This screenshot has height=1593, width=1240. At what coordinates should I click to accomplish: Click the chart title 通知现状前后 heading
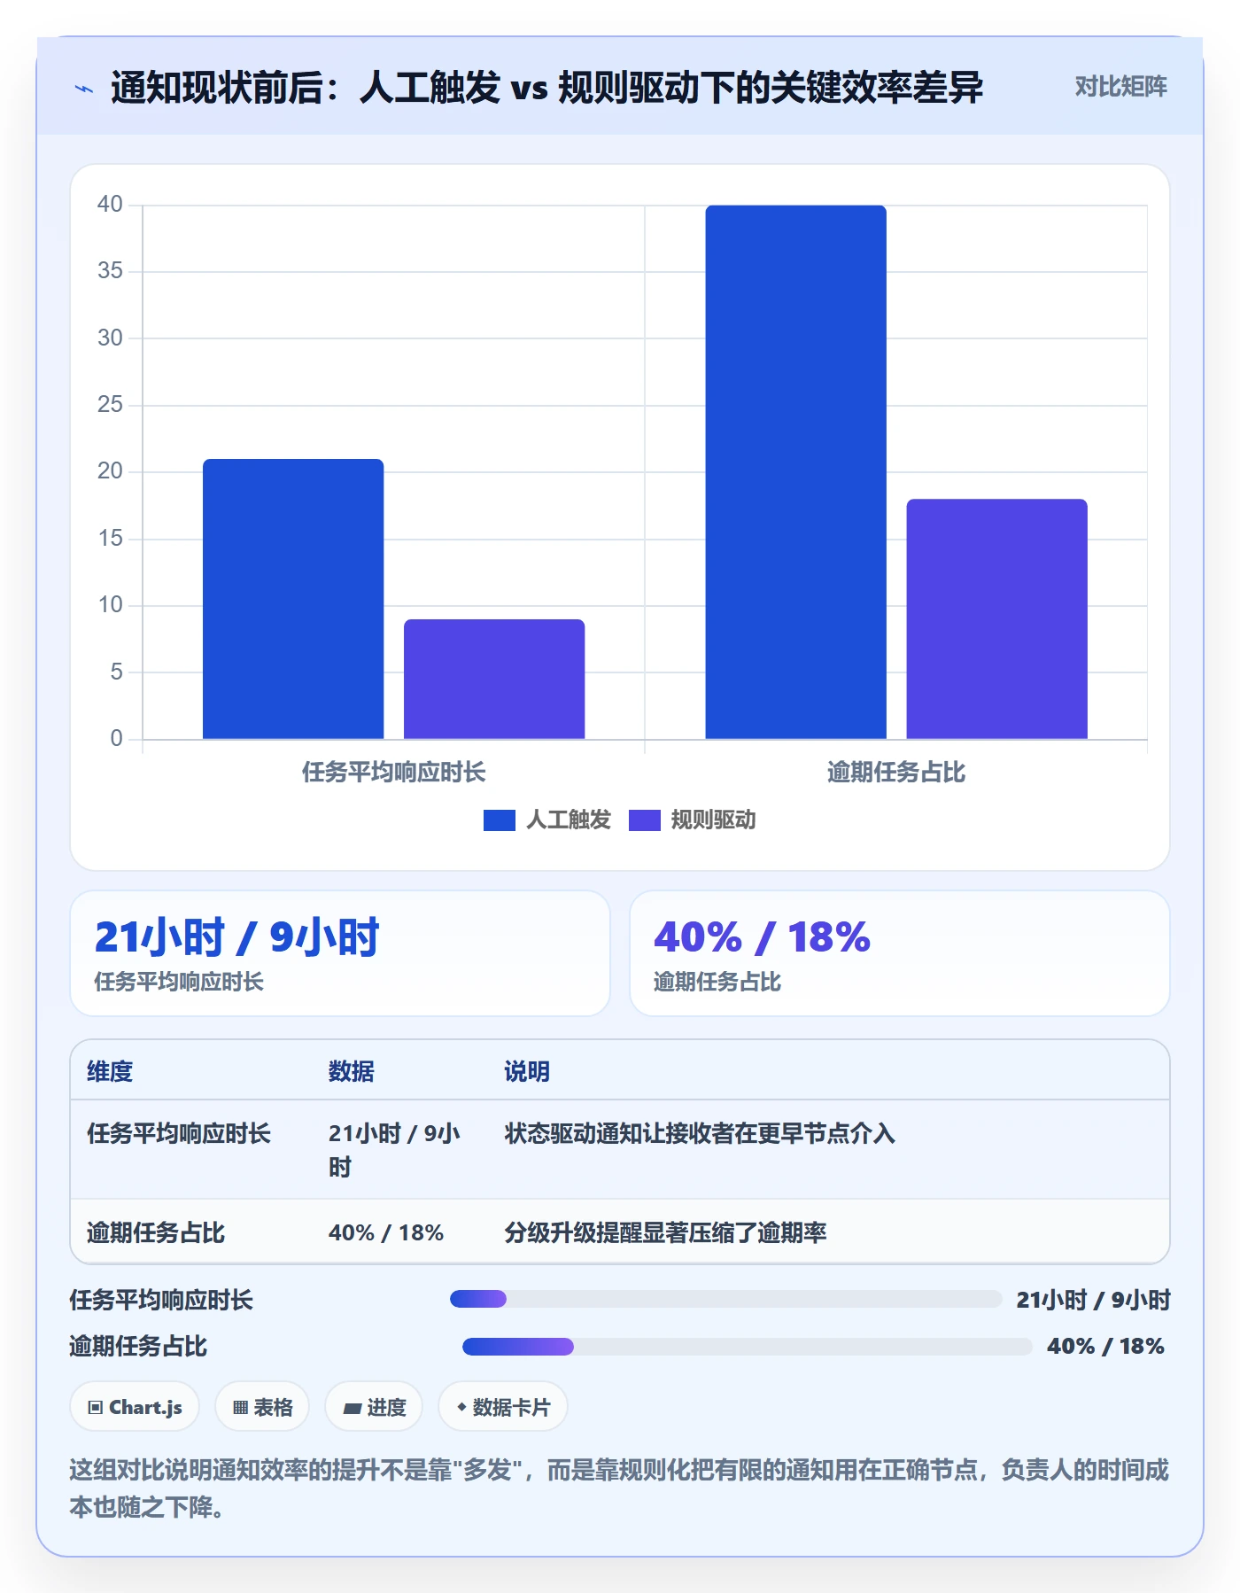pos(546,88)
